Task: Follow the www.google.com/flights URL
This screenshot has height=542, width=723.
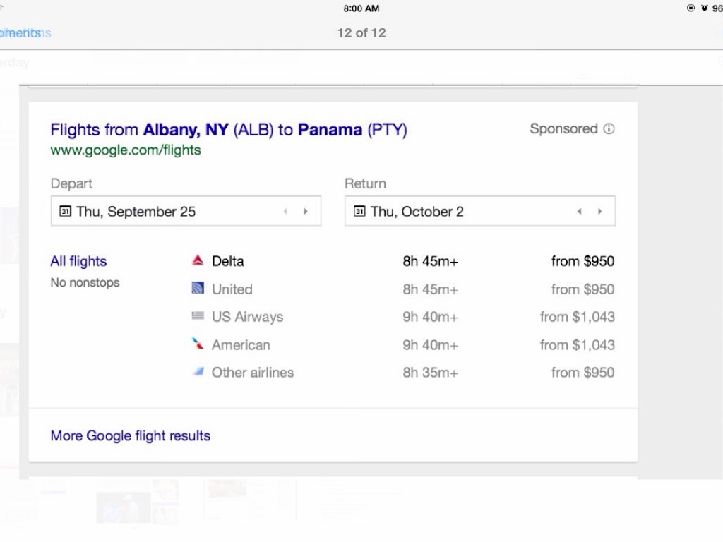Action: tap(126, 150)
